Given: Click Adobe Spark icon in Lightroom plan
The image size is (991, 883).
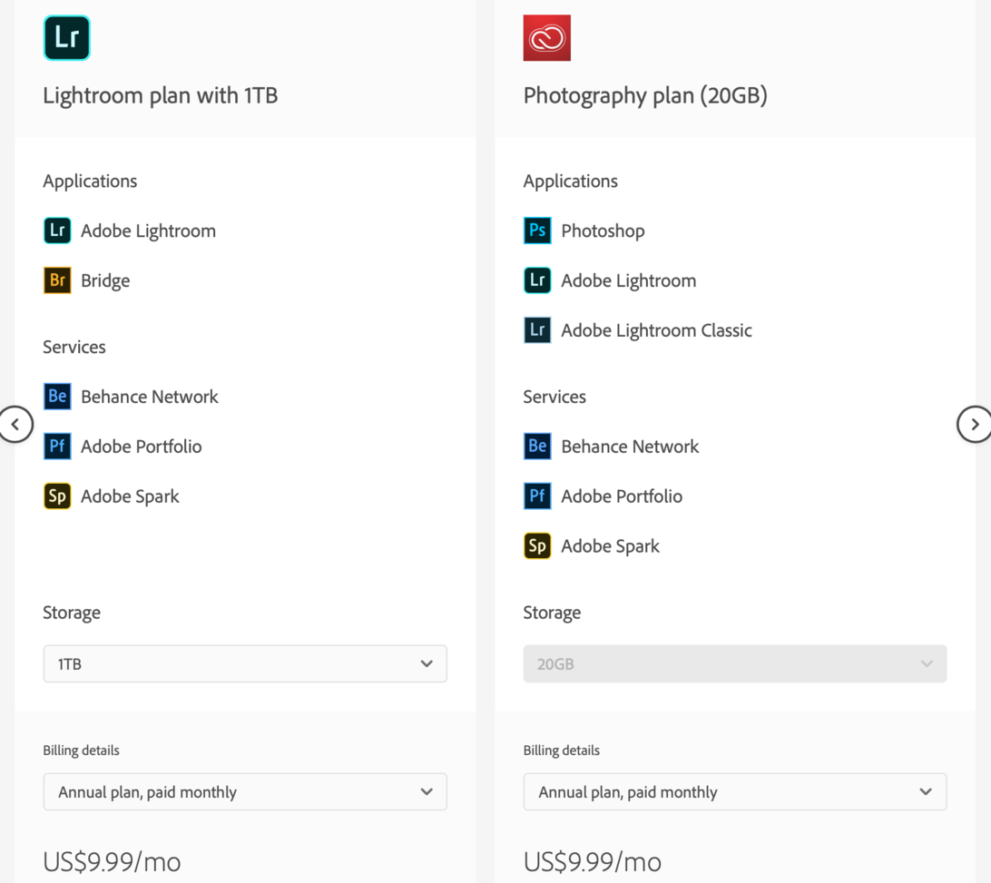Looking at the screenshot, I should coord(57,496).
